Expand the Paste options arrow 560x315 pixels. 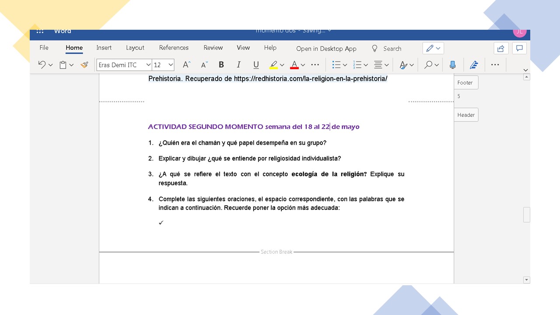click(x=71, y=65)
